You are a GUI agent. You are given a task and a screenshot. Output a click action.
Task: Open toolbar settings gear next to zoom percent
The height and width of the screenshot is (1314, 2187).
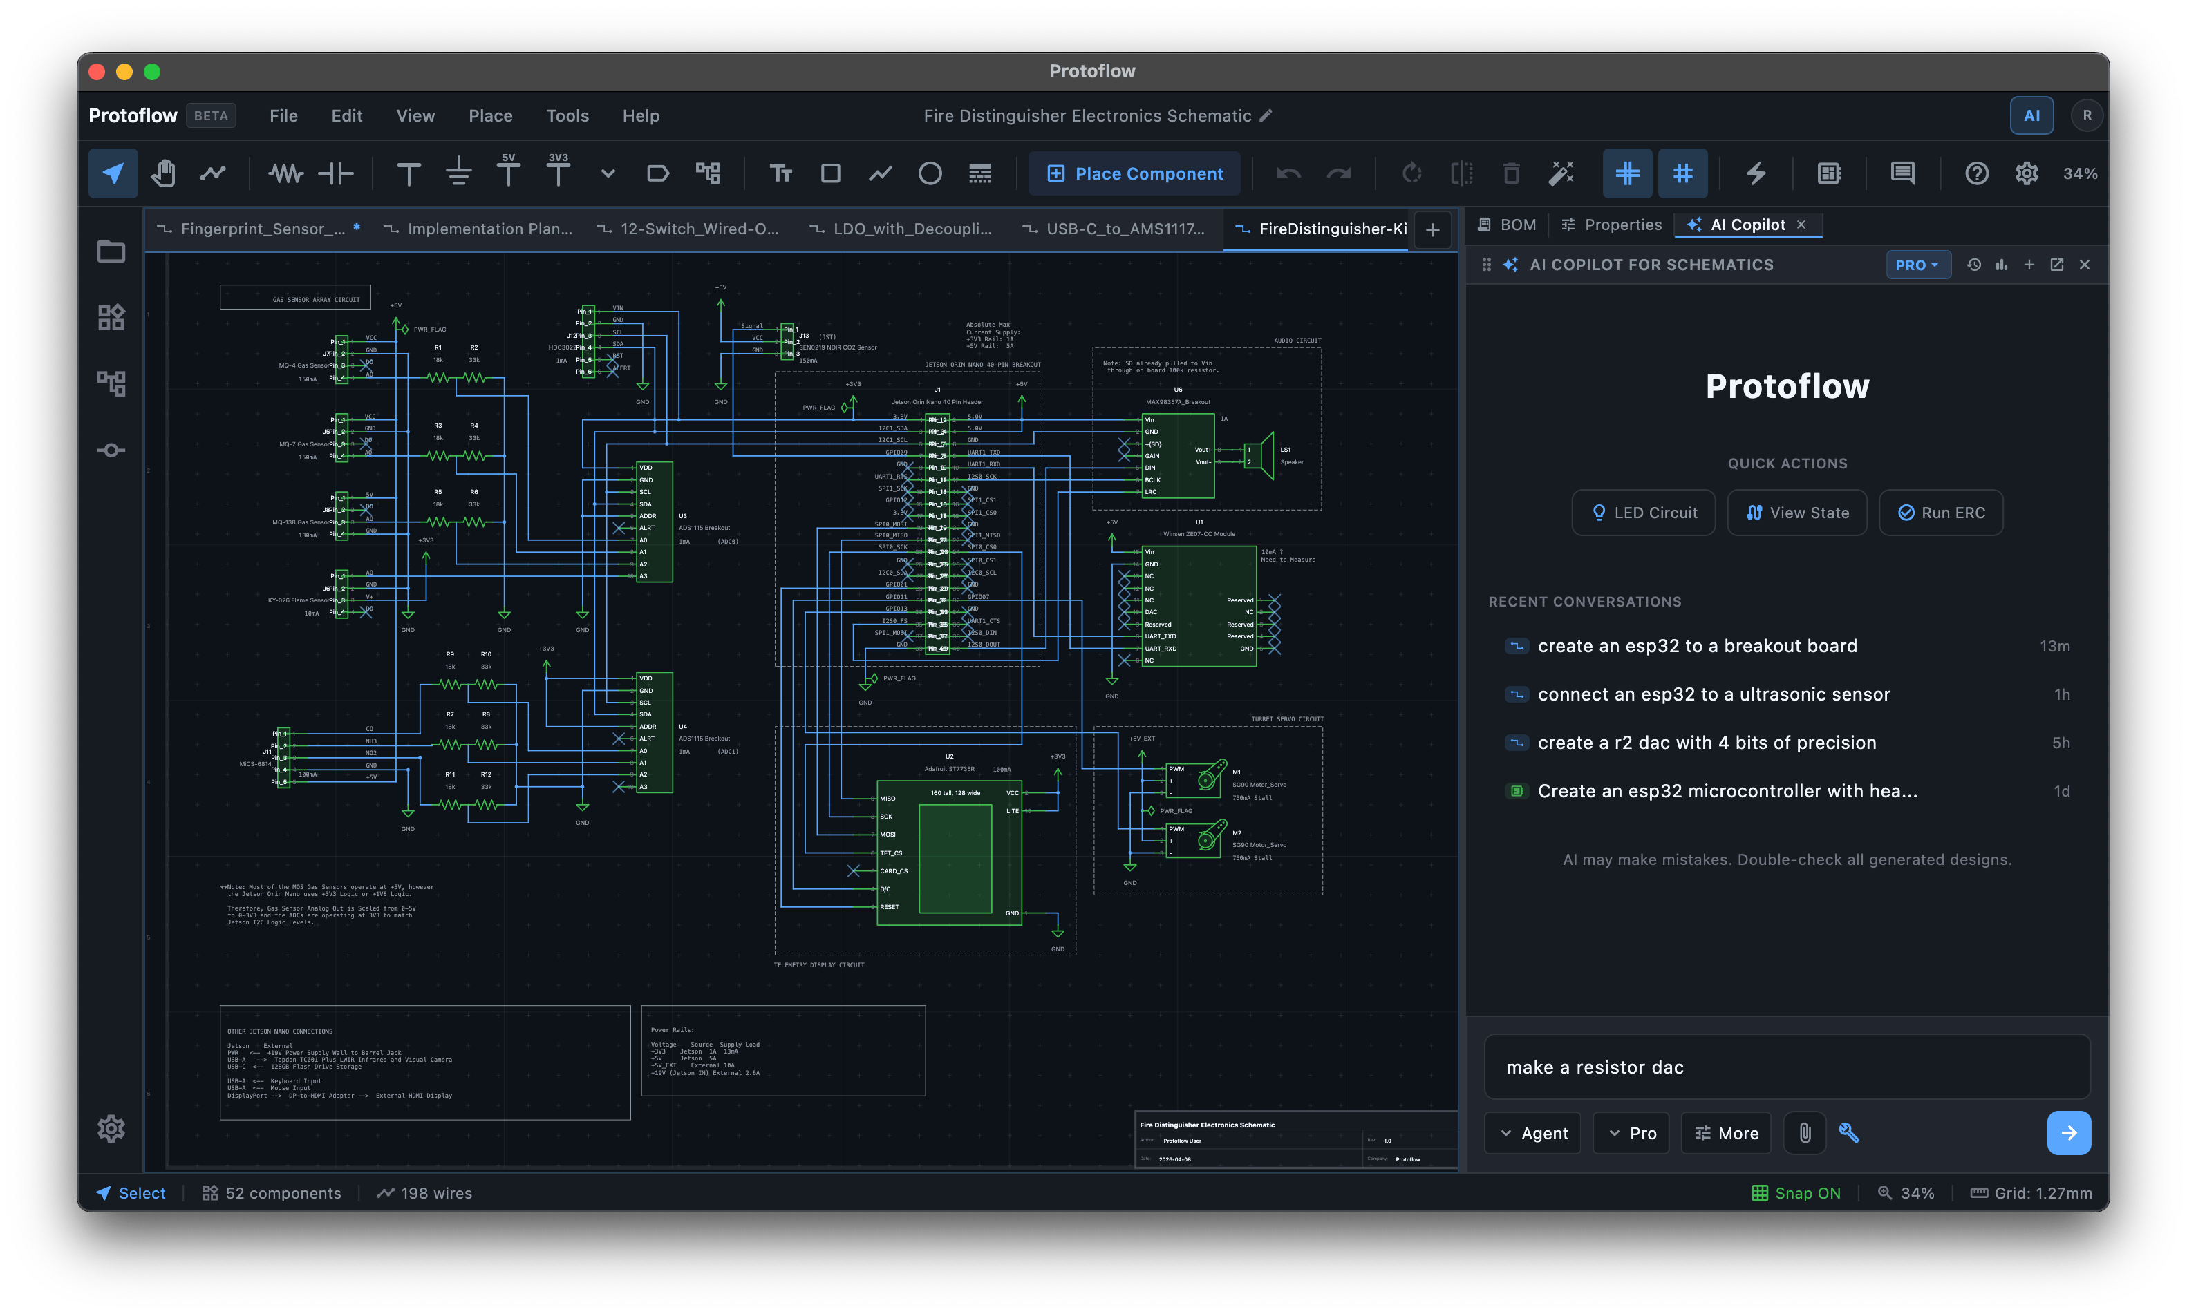point(2027,173)
